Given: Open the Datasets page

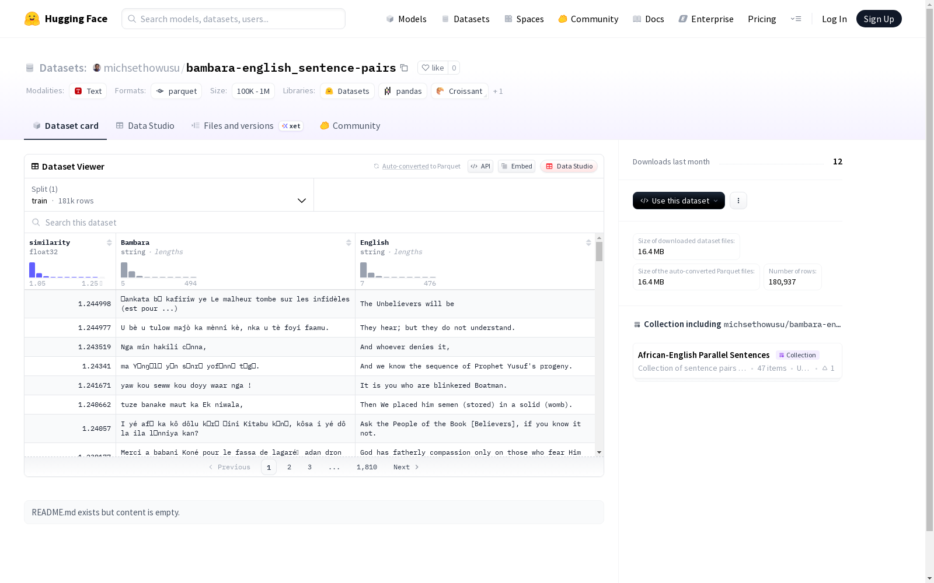Looking at the screenshot, I should click(x=465, y=19).
